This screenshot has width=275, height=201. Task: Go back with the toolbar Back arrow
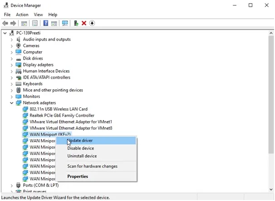coord(5,23)
